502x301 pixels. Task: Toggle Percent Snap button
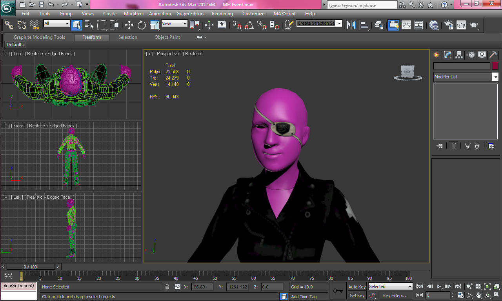click(x=262, y=25)
